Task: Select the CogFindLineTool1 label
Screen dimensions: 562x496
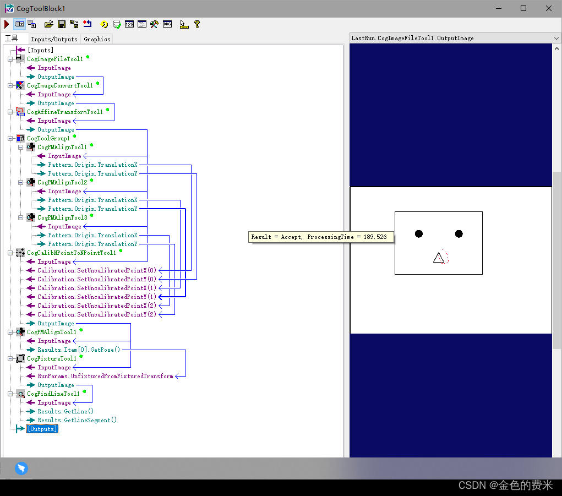Action: click(53, 394)
